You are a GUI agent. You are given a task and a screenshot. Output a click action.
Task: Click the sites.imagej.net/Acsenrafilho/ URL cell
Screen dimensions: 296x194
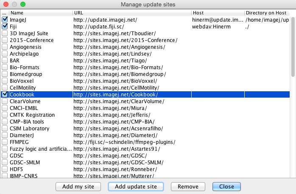(x=132, y=129)
